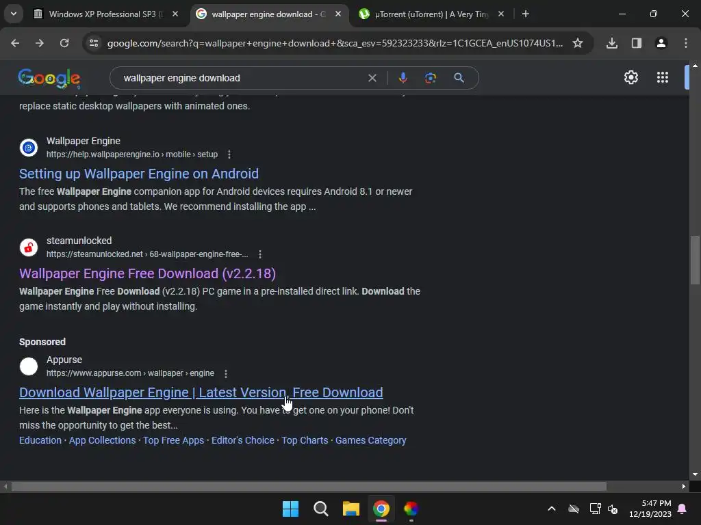This screenshot has height=525, width=701.
Task: Click the steamunlocked site favicon
Action: coord(29,247)
